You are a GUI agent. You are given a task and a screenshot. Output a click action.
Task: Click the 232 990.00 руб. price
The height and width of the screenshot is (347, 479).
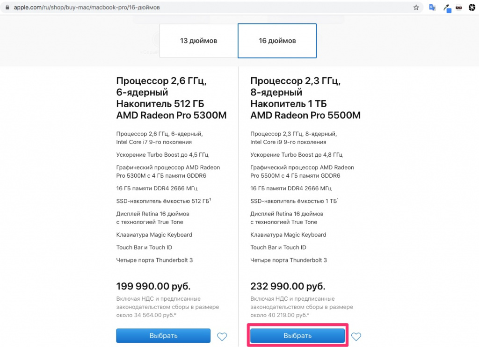pyautogui.click(x=288, y=286)
